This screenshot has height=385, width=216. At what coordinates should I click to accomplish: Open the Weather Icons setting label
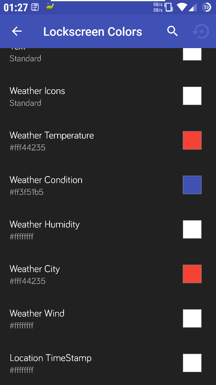coord(37,91)
